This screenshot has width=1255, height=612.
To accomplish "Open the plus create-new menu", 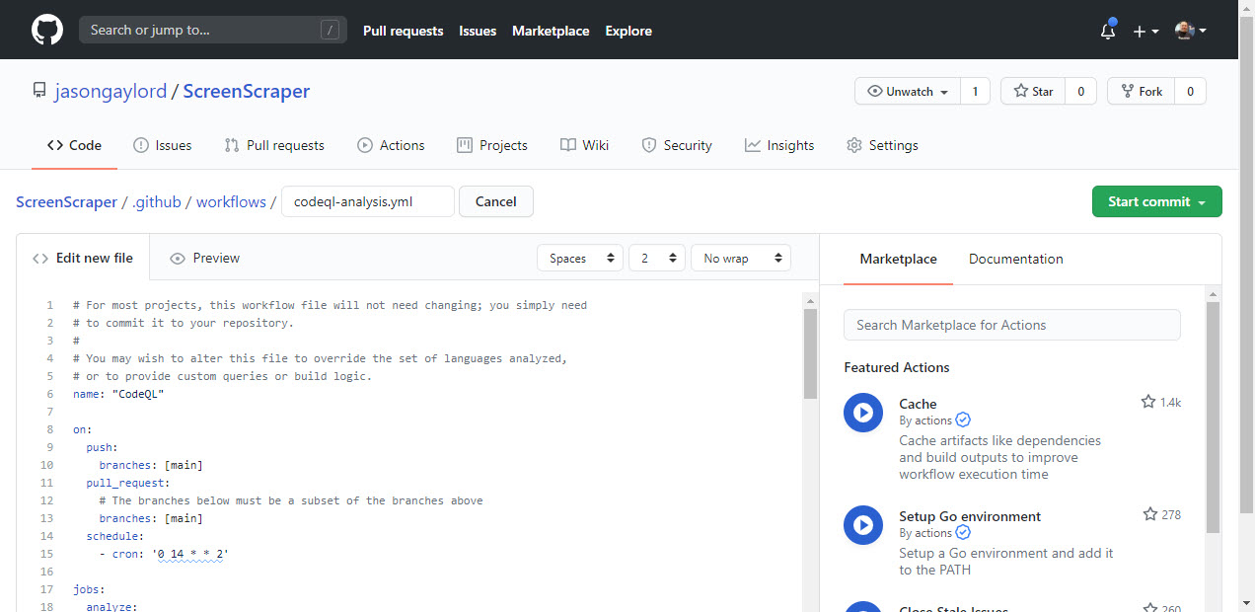I will [1145, 31].
